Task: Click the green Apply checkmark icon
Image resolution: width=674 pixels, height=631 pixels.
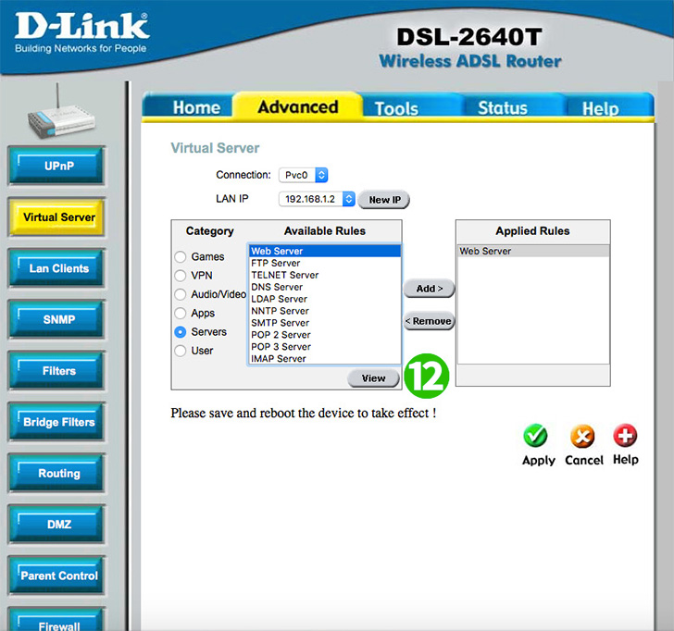Action: point(535,436)
